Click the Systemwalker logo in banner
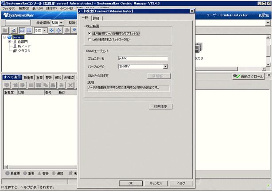This screenshot has height=191, width=272. tap(19, 15)
